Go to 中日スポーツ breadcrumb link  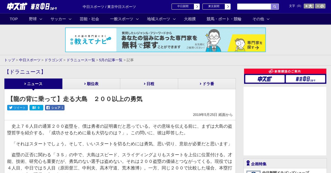(30, 60)
